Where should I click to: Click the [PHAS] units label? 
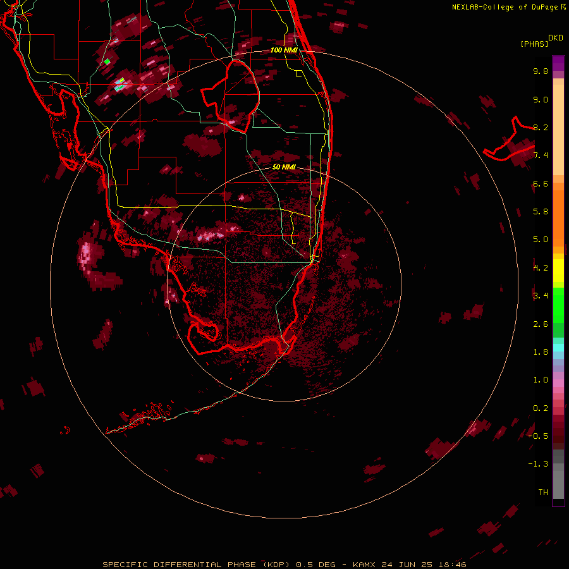[x=534, y=44]
